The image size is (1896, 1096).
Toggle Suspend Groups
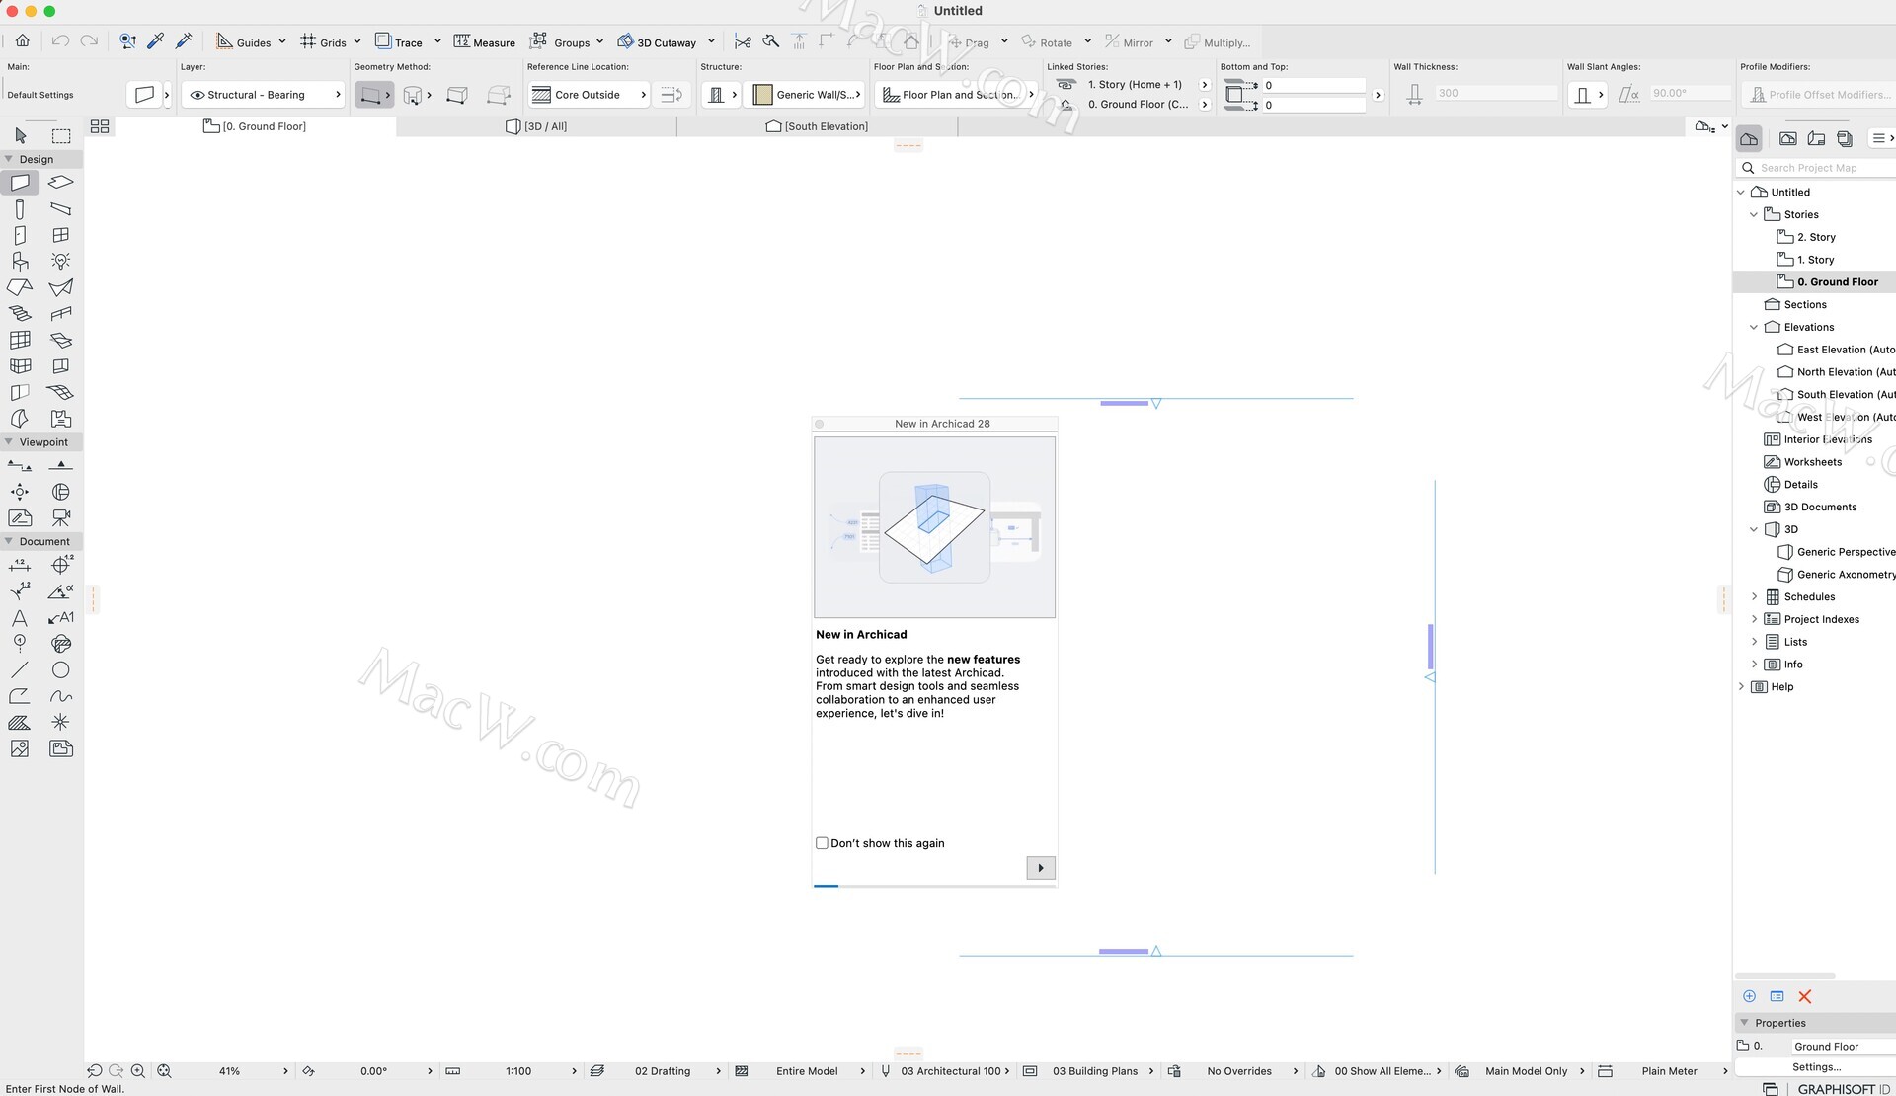pyautogui.click(x=560, y=42)
